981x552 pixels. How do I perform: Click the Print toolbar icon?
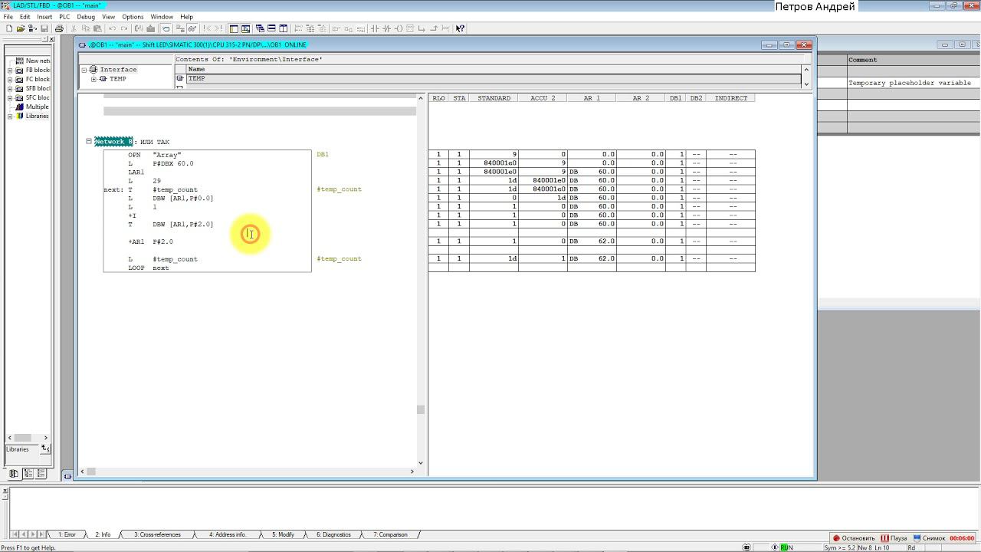59,28
